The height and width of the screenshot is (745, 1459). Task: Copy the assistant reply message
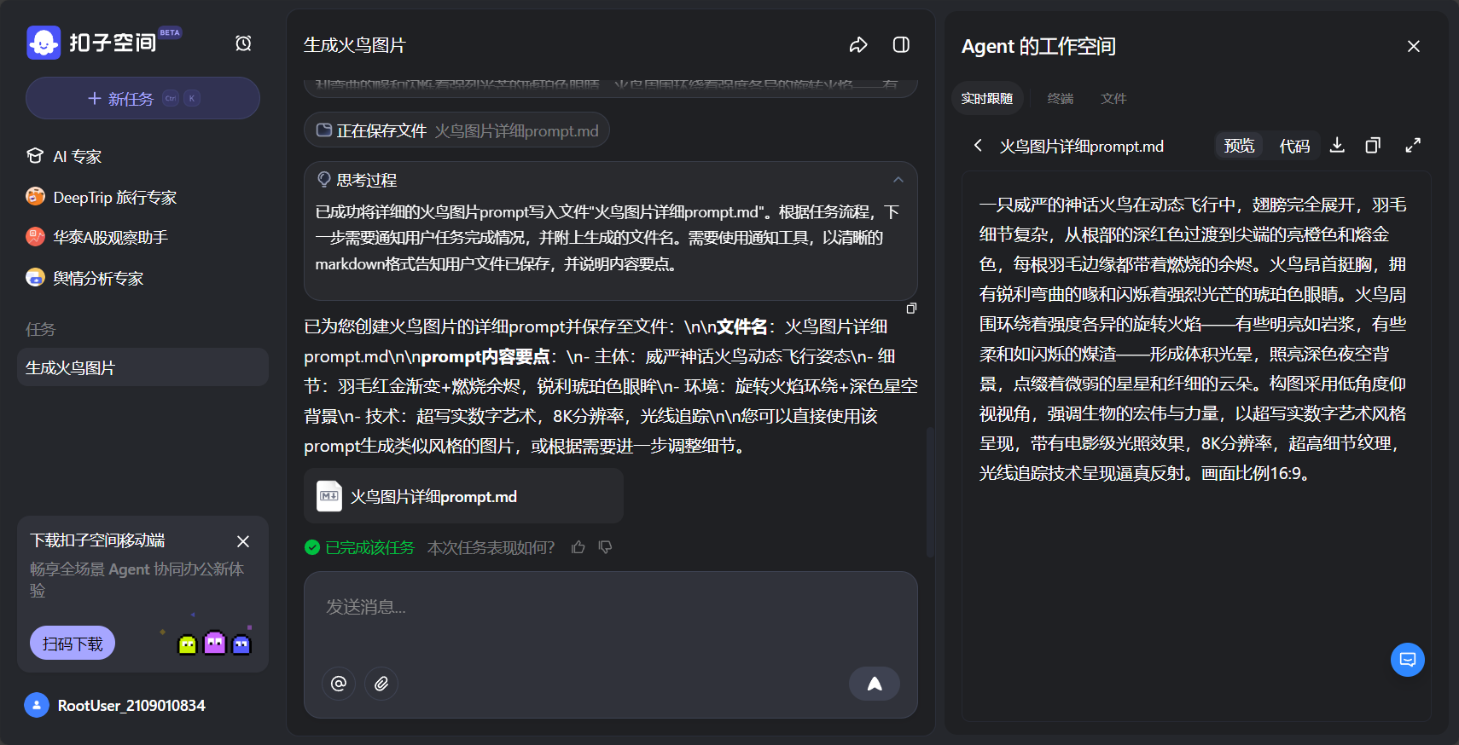point(911,308)
